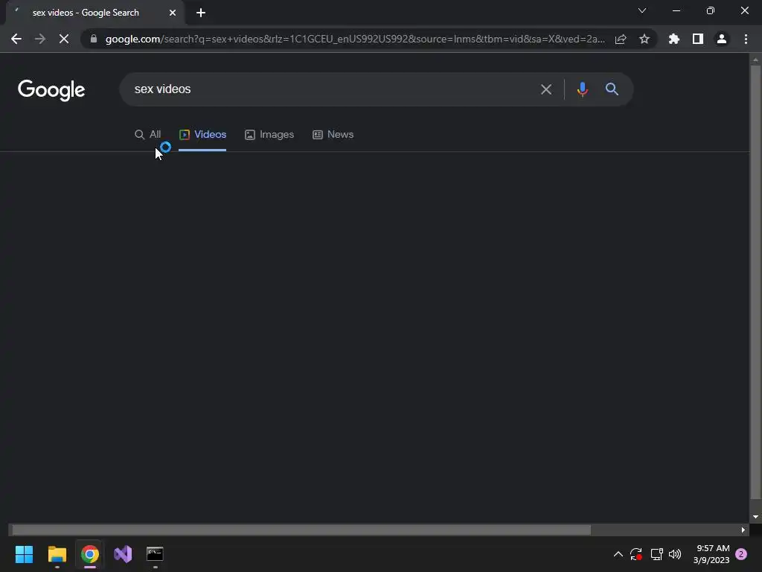Screen dimensions: 762x572
Task: Open Chrome three-dot menu
Action: 746,39
